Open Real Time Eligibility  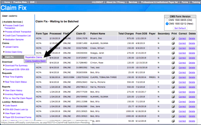pyautogui.click(x=14, y=77)
